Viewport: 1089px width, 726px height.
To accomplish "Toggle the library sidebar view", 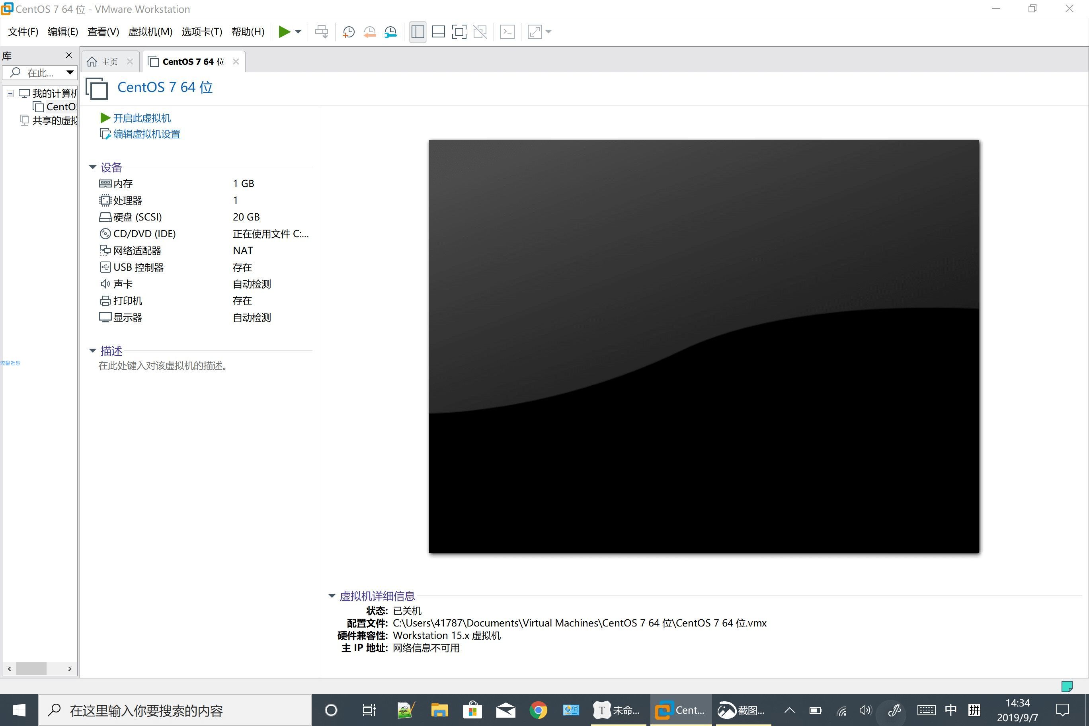I will click(418, 32).
